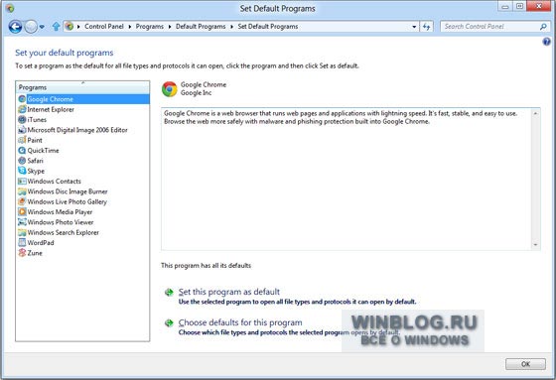Click the iTunes icon in programs list
The width and height of the screenshot is (556, 380).
pos(22,119)
